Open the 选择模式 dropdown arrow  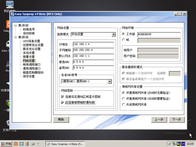113,34
